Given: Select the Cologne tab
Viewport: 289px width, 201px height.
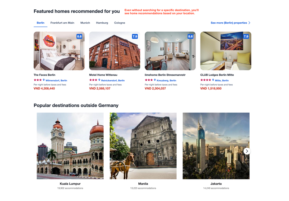Looking at the screenshot, I should 120,23.
